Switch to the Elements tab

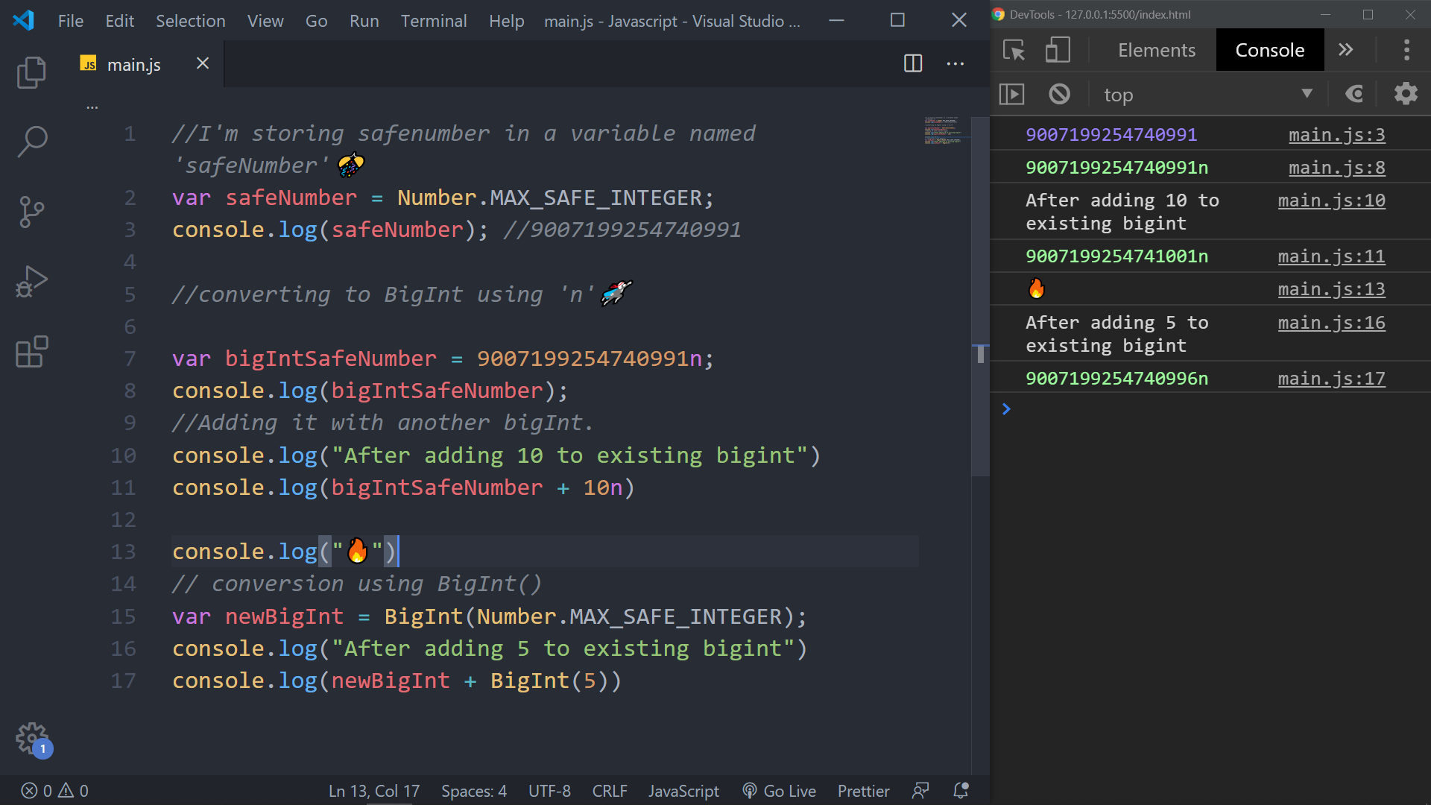pos(1156,50)
